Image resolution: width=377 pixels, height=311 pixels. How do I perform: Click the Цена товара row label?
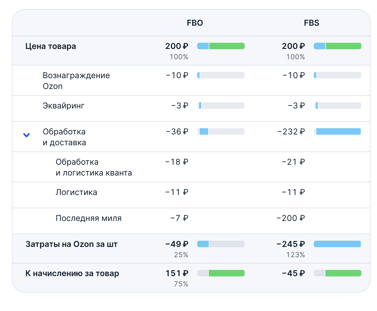pyautogui.click(x=51, y=46)
